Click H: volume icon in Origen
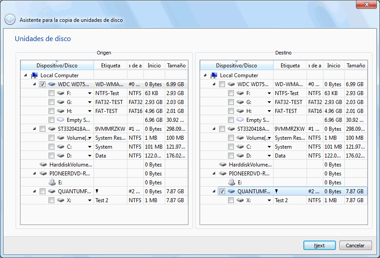380x258 pixels. tap(61, 111)
